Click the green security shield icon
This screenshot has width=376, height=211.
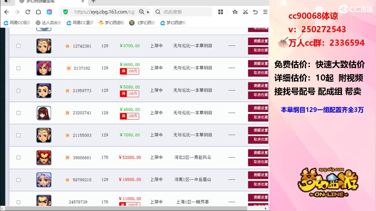(66, 12)
